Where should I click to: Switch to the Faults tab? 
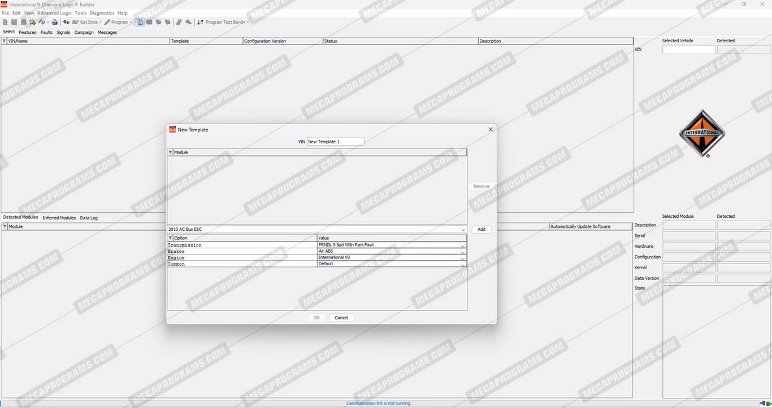coord(46,32)
